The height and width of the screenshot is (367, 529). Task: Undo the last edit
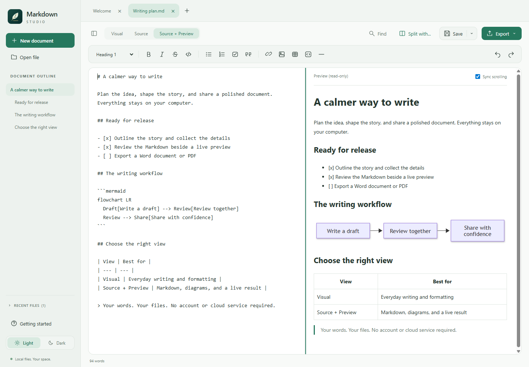click(498, 54)
